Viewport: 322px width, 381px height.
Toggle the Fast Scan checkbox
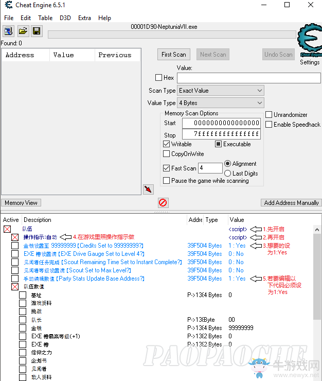coord(166,168)
